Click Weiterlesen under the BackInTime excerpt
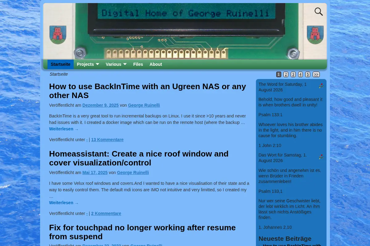The image size is (370, 246). point(64,129)
